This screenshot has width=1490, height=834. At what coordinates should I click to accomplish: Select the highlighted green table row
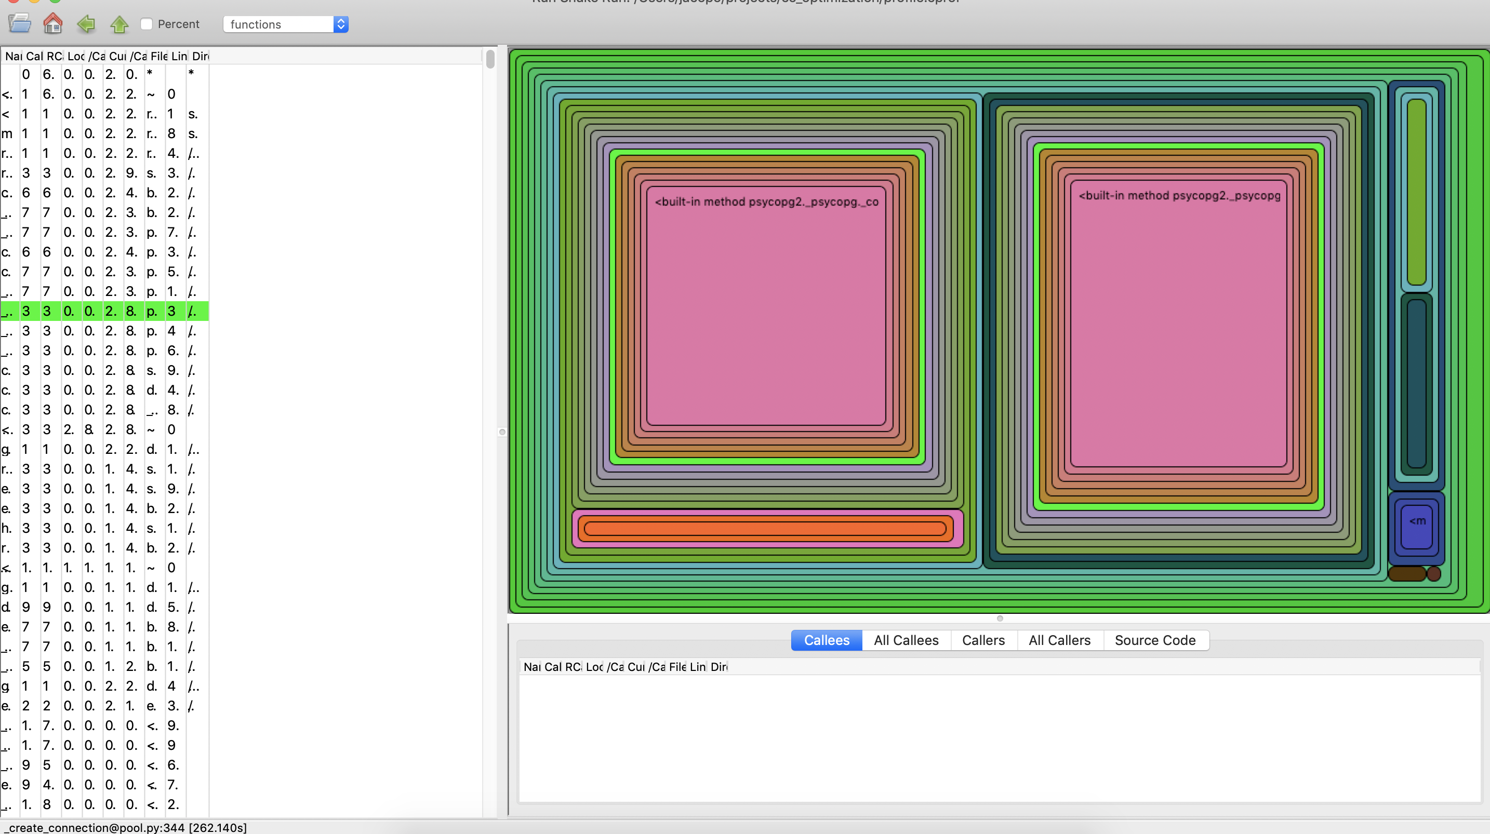[x=104, y=311]
